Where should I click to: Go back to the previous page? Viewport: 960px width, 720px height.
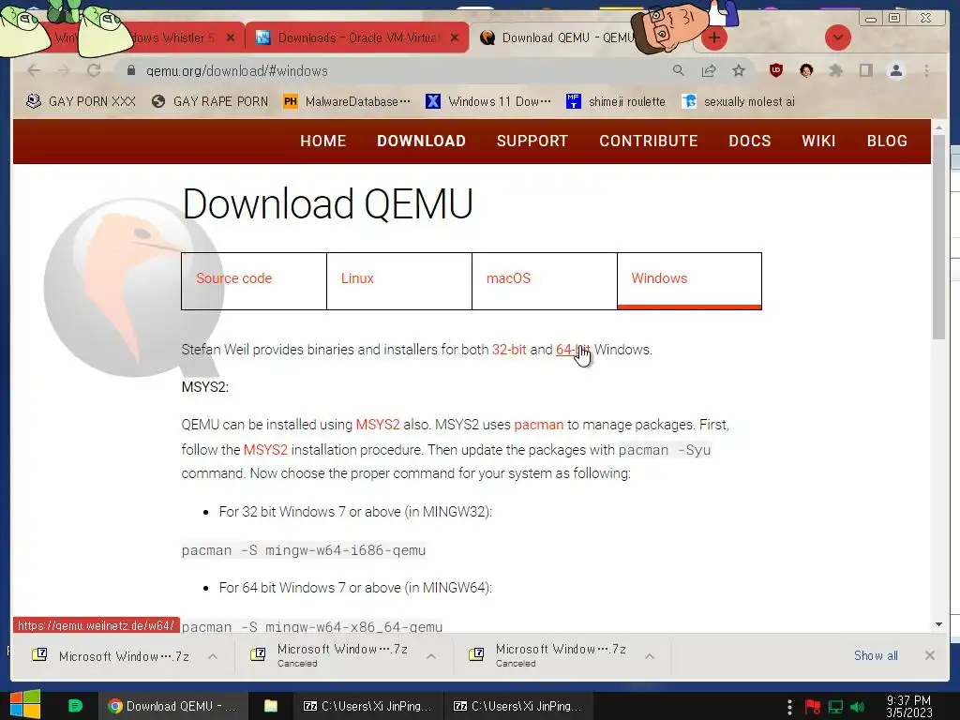tap(34, 71)
